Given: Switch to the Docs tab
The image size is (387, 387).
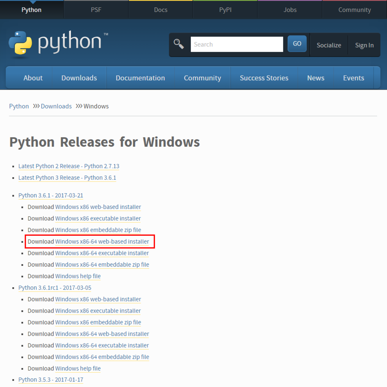Looking at the screenshot, I should pos(160,10).
